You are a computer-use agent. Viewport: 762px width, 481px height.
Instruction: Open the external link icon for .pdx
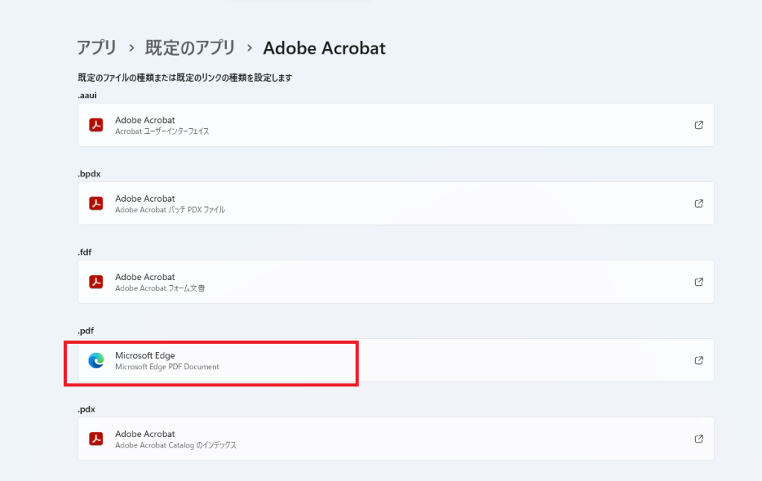tap(699, 439)
